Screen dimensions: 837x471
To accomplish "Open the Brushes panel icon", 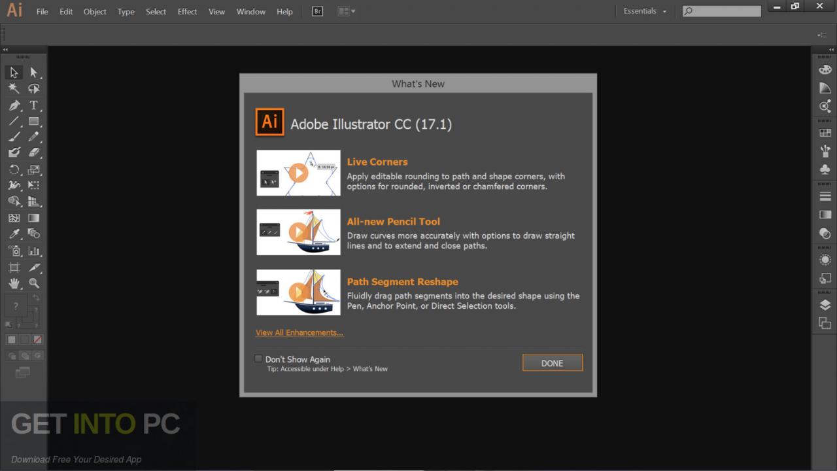I will tap(825, 151).
